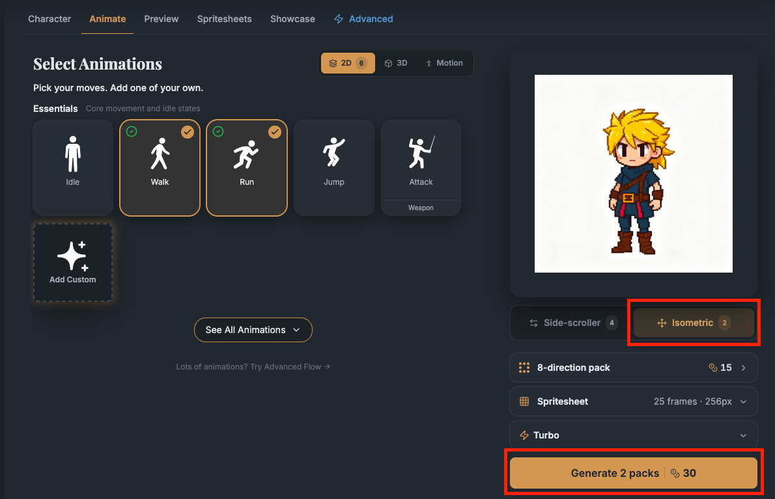Image resolution: width=775 pixels, height=499 pixels.
Task: Switch to the Animate tab
Action: (x=107, y=19)
